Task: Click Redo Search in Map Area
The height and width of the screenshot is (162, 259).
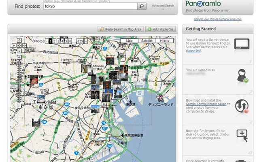Action: [x=121, y=29]
